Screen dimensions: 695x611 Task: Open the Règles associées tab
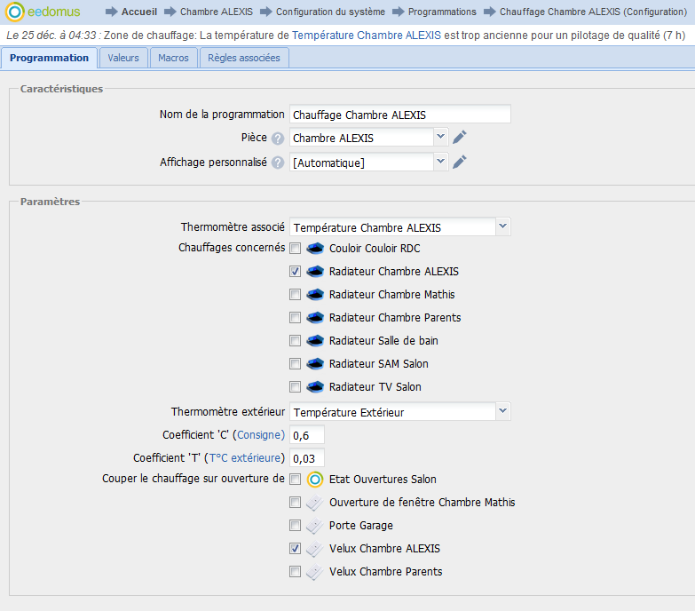tap(244, 58)
